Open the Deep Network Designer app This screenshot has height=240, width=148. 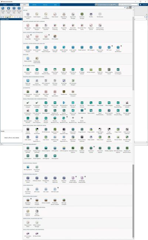coord(37,27)
